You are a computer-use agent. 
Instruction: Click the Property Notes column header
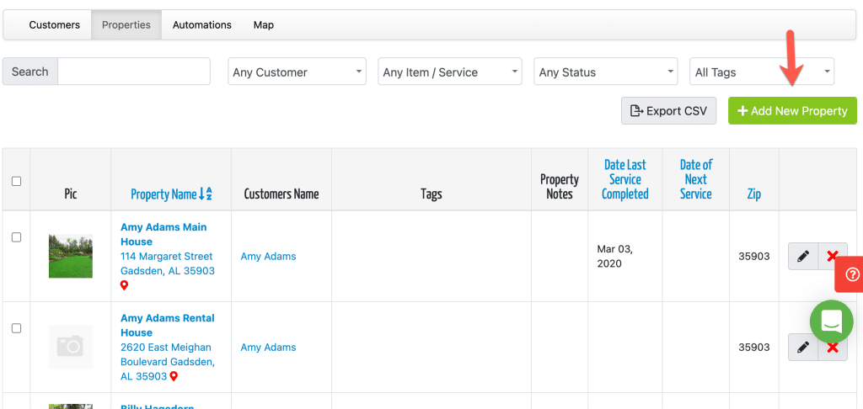(560, 187)
